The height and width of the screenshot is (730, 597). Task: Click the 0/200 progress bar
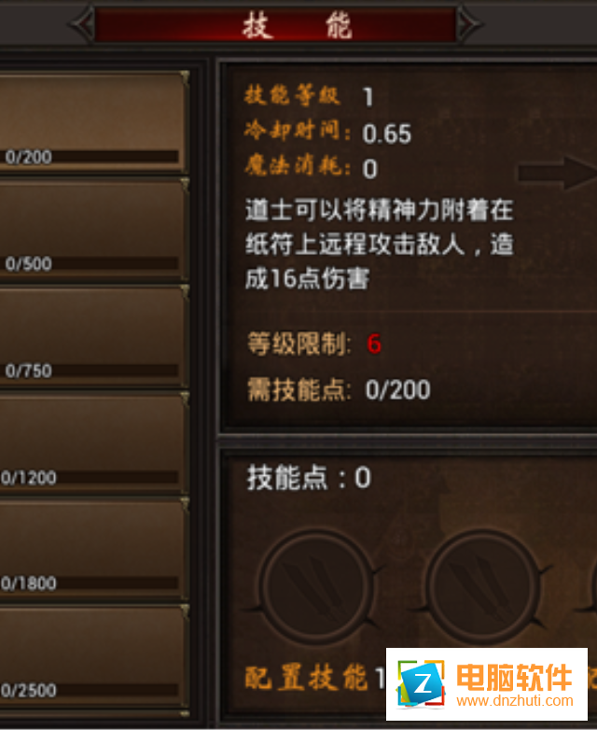90,157
